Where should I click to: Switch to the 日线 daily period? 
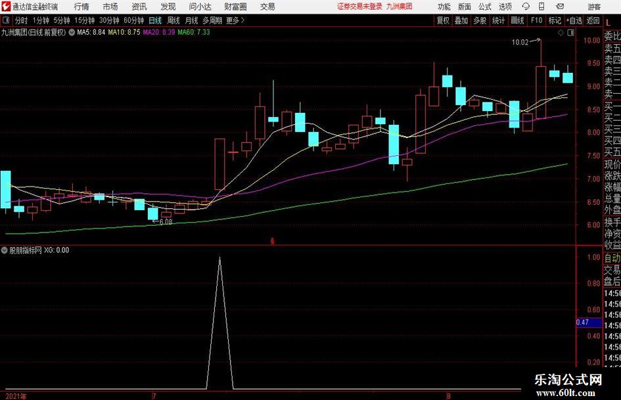[155, 20]
